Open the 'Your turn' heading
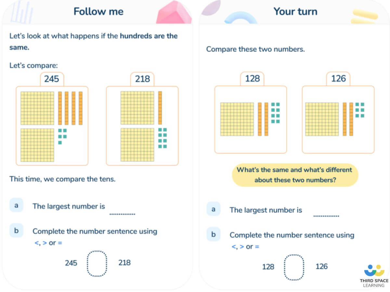Image resolution: width=390 pixels, height=292 pixels. click(x=295, y=12)
